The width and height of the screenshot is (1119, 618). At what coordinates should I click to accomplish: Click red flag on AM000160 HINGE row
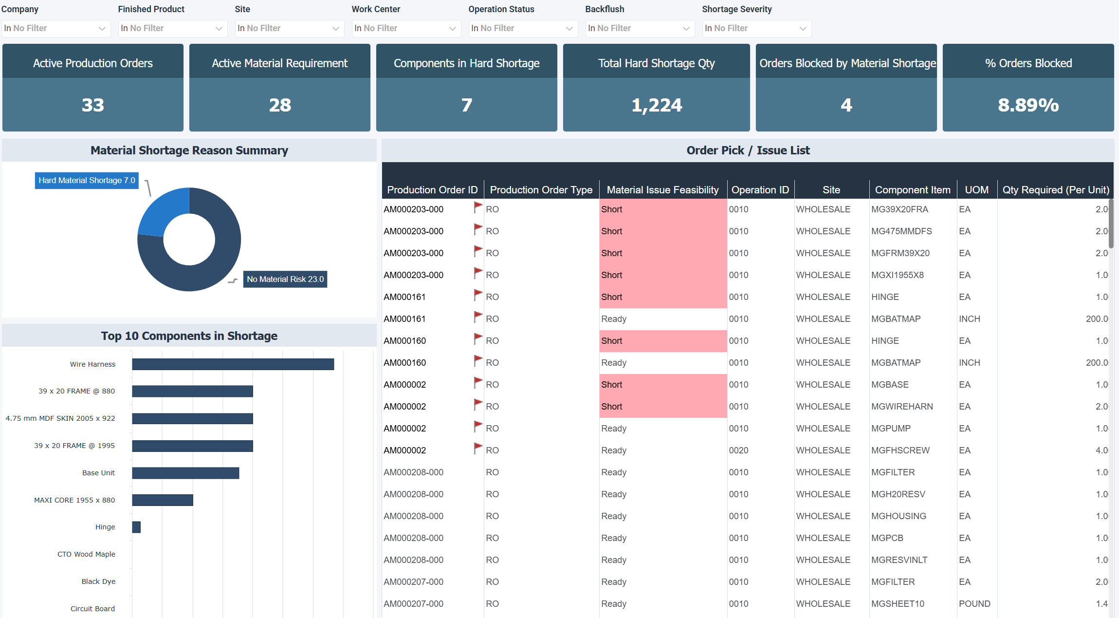(478, 339)
